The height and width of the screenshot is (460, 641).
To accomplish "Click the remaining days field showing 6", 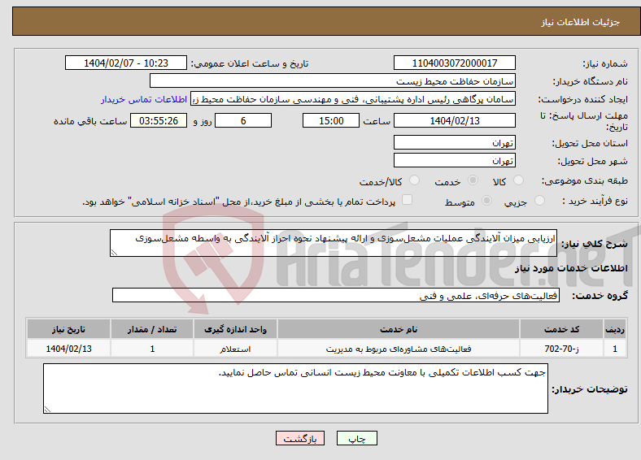I will point(243,120).
